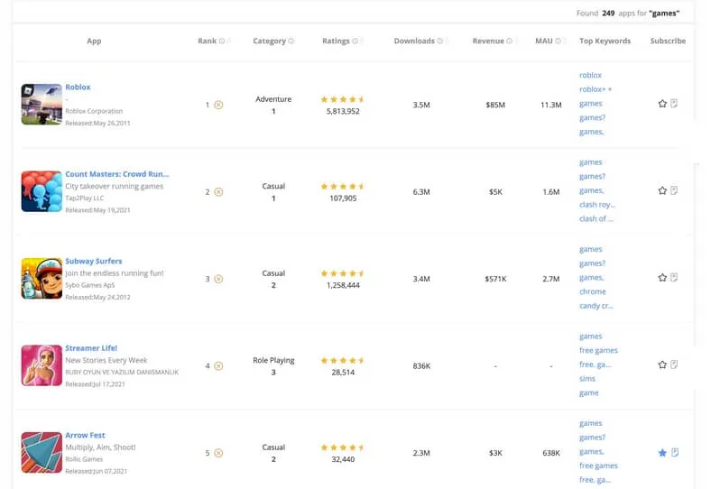This screenshot has width=720, height=489.
Task: Click the Role Playing category text
Action: point(273,361)
